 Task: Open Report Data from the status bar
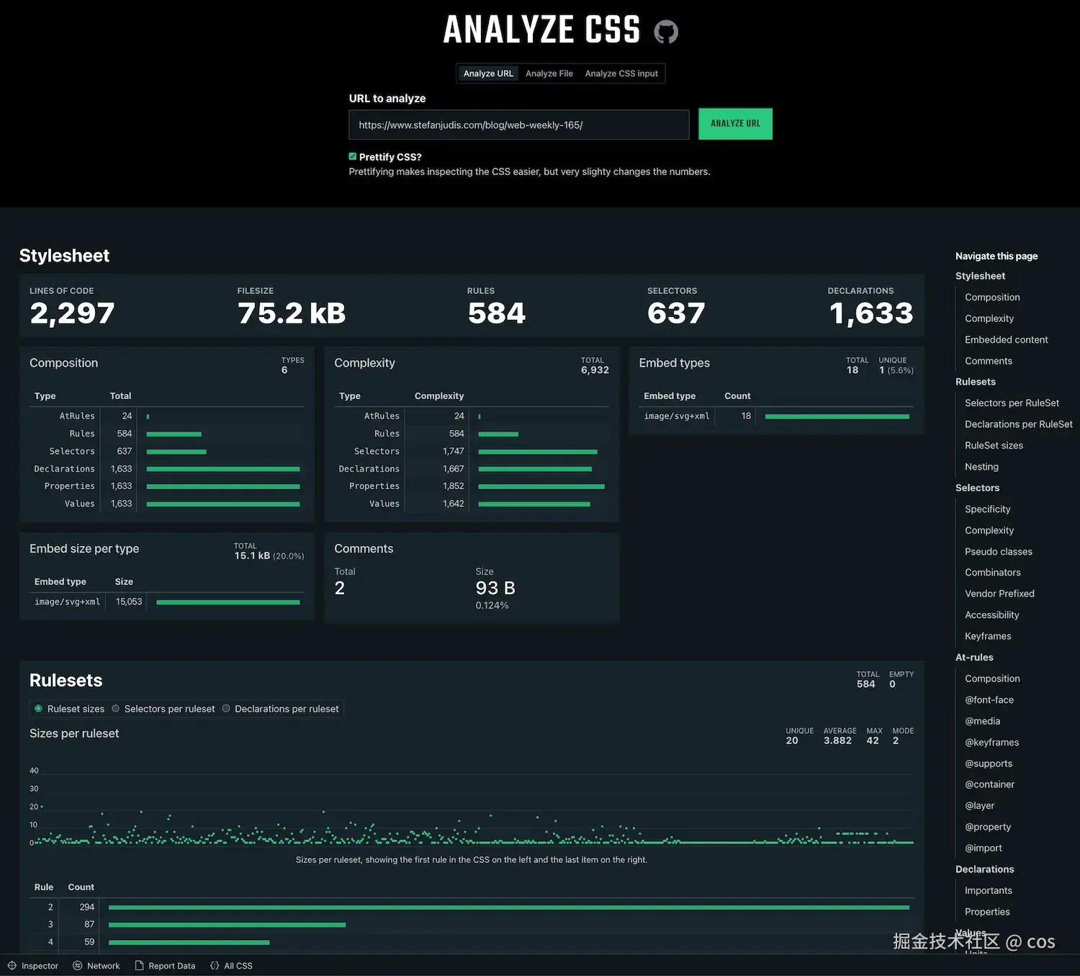[x=165, y=965]
